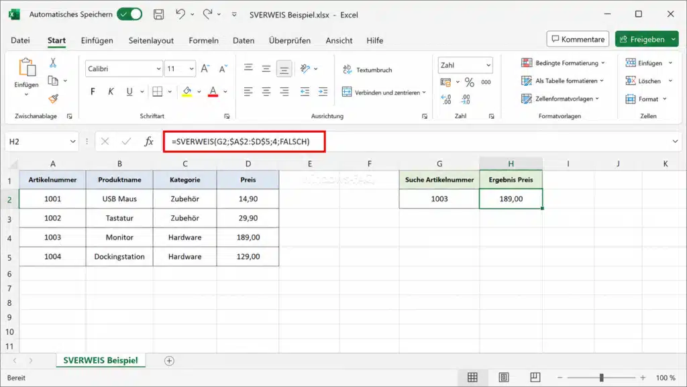Click the Kommentare button
This screenshot has height=387, width=687.
click(x=578, y=39)
